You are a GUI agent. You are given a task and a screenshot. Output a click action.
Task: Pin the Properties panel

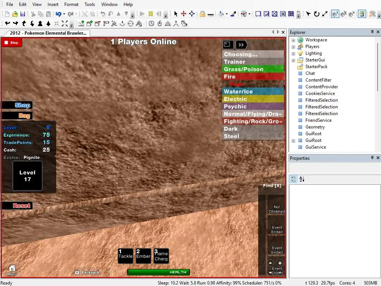coord(372,158)
